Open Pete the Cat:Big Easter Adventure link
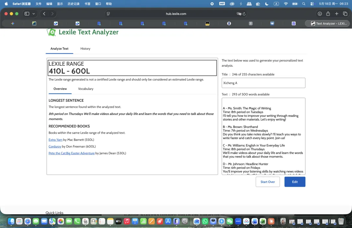Image resolution: width=352 pixels, height=228 pixels. coord(72,153)
